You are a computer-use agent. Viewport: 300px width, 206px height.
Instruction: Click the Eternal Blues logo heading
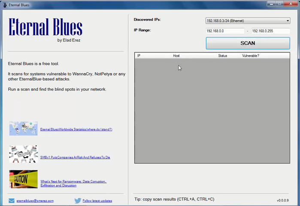(45, 27)
